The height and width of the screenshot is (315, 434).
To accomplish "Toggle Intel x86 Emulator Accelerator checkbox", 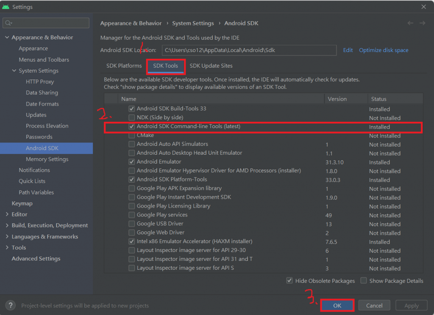I will [132, 241].
